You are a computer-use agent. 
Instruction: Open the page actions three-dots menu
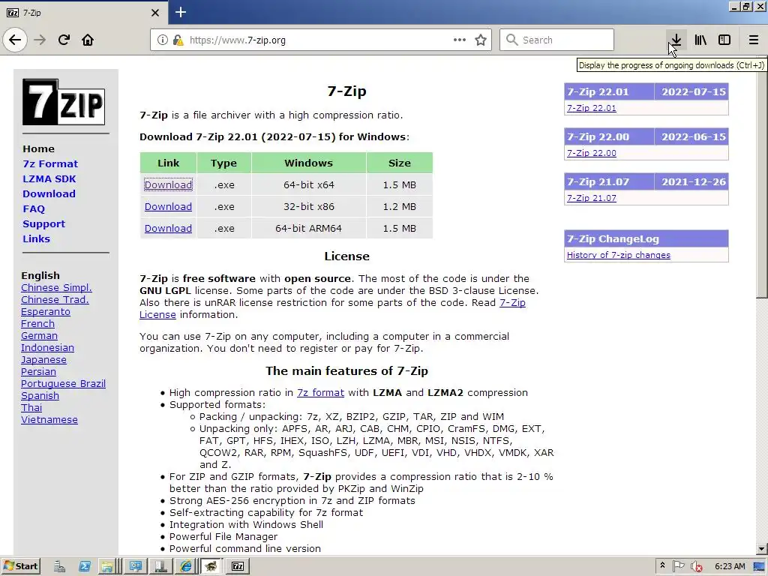(460, 40)
